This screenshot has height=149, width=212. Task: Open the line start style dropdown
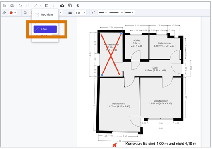tap(103, 13)
